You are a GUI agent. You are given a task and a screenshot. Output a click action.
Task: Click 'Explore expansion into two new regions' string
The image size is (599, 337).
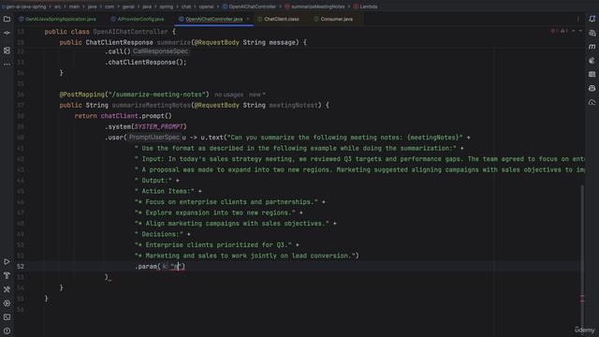(214, 212)
